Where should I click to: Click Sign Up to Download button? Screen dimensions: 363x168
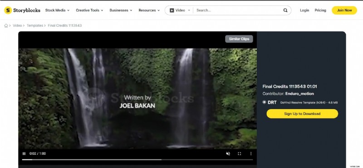[302, 114]
